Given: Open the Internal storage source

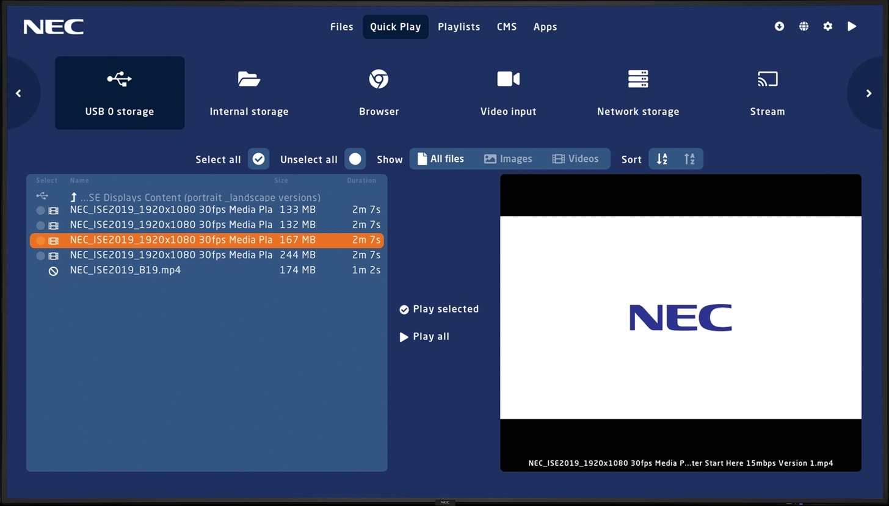Looking at the screenshot, I should pyautogui.click(x=249, y=93).
